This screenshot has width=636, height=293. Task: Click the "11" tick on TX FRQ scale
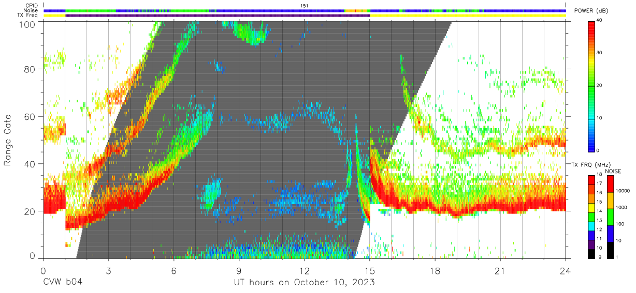click(600, 239)
